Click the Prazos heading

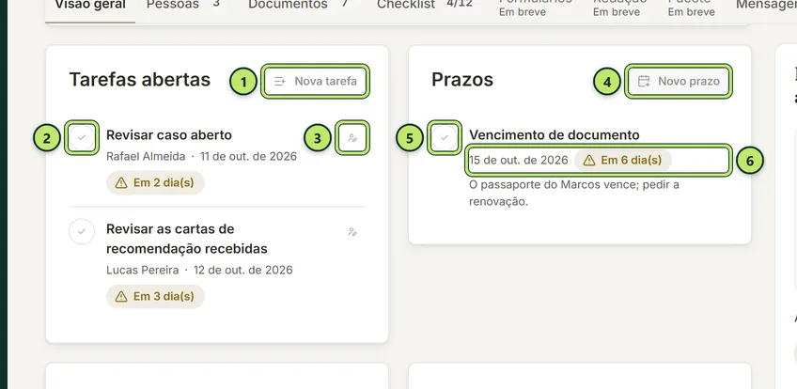[462, 80]
